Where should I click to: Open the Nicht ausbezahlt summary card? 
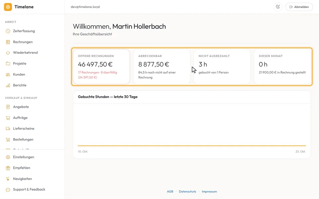(222, 67)
